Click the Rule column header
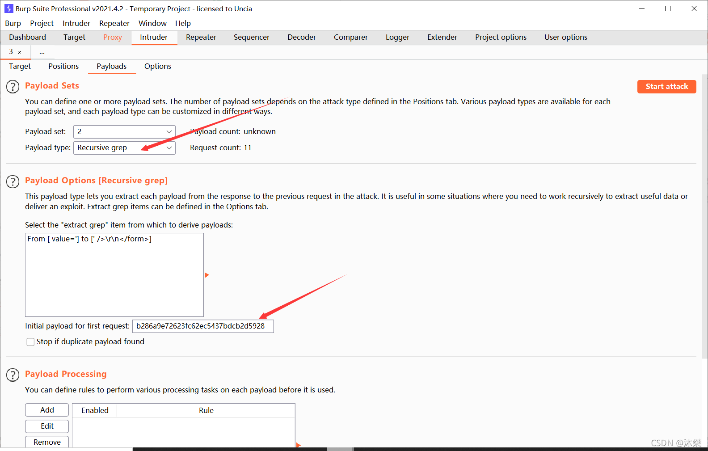The width and height of the screenshot is (708, 451). (x=206, y=411)
